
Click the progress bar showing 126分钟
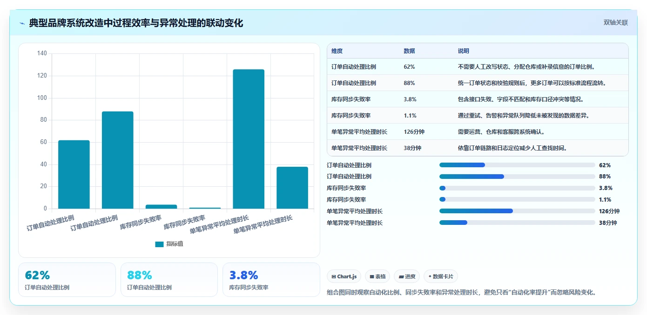pyautogui.click(x=517, y=211)
